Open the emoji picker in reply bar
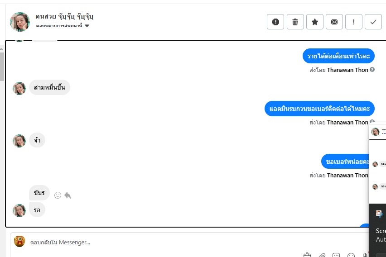 351,255
